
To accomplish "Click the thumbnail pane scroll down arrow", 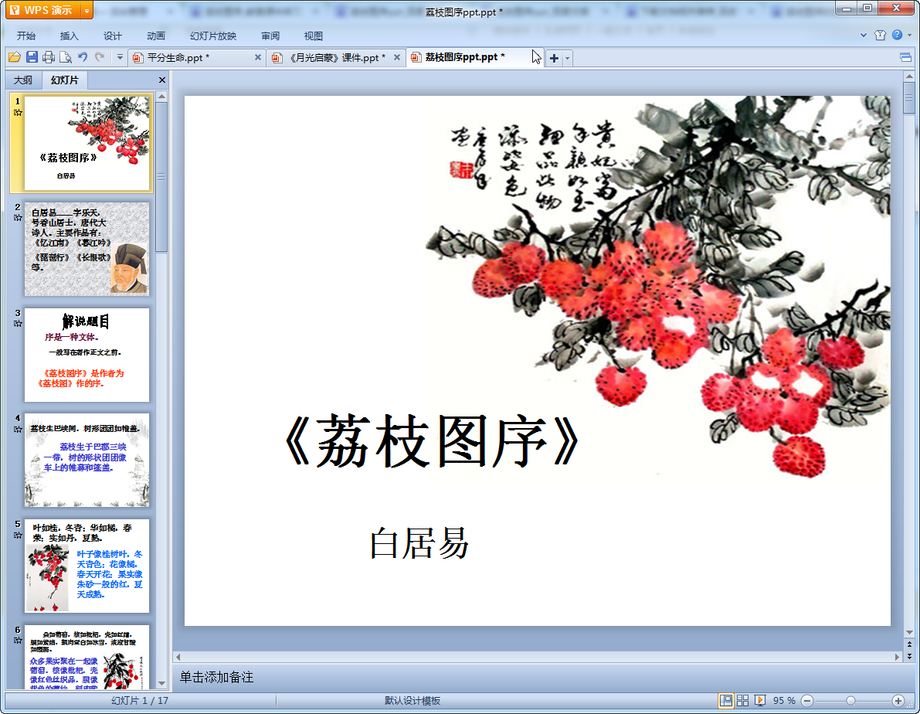I will click(162, 684).
